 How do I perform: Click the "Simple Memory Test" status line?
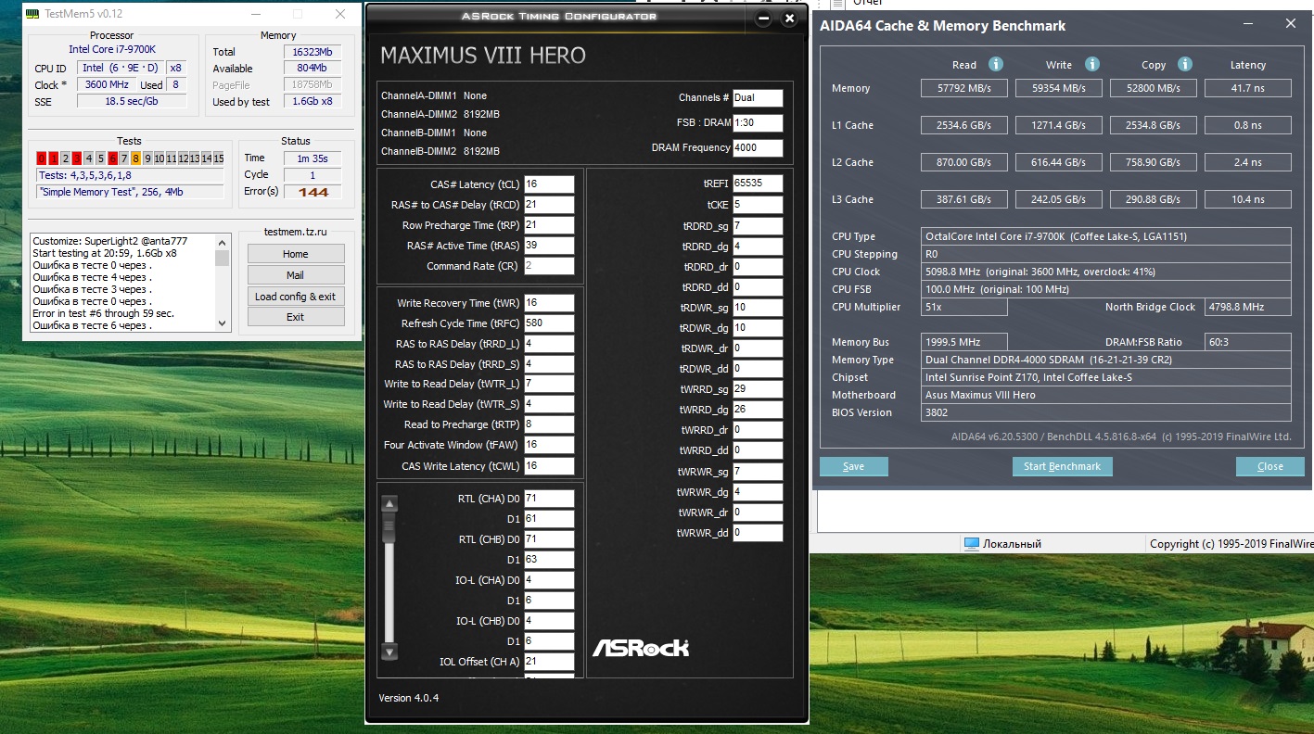click(x=130, y=192)
